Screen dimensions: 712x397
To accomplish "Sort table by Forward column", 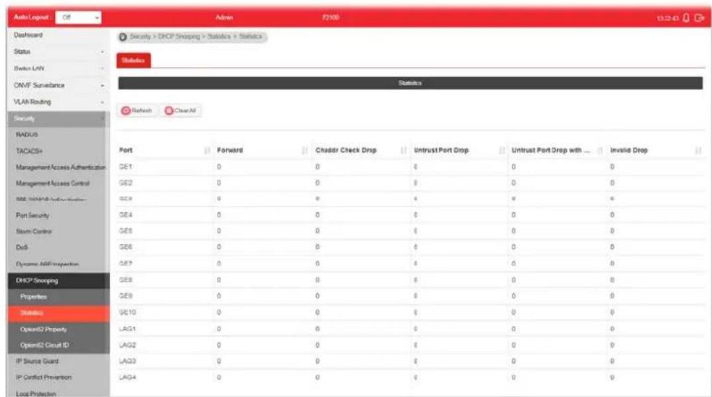I will pyautogui.click(x=305, y=150).
